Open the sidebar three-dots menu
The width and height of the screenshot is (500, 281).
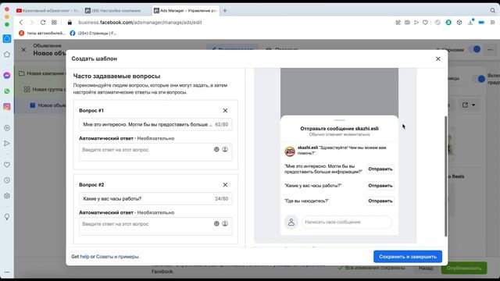7,272
